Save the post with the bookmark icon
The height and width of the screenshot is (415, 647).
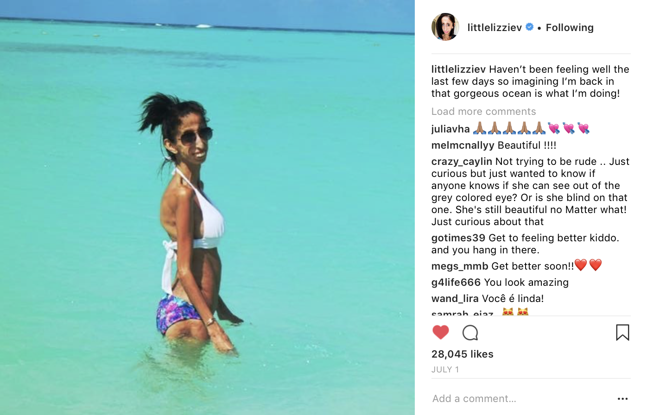[622, 332]
